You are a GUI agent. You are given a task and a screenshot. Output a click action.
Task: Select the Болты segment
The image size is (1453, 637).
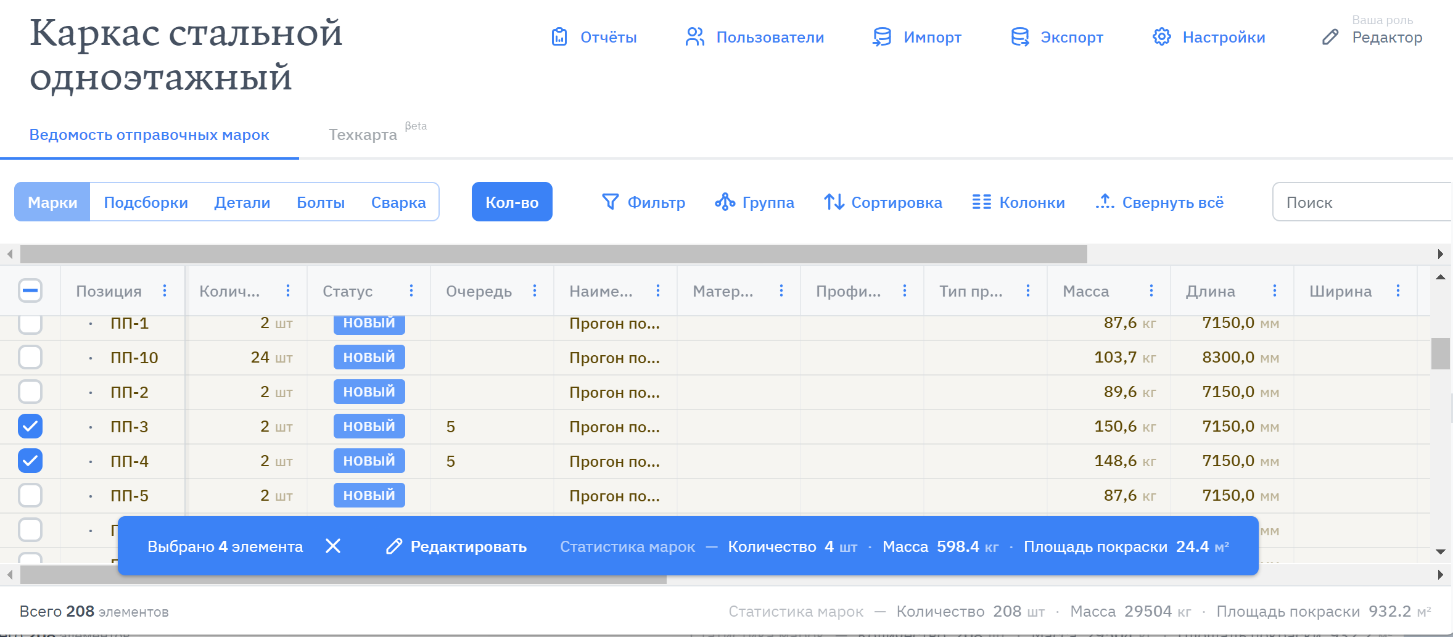click(x=321, y=202)
